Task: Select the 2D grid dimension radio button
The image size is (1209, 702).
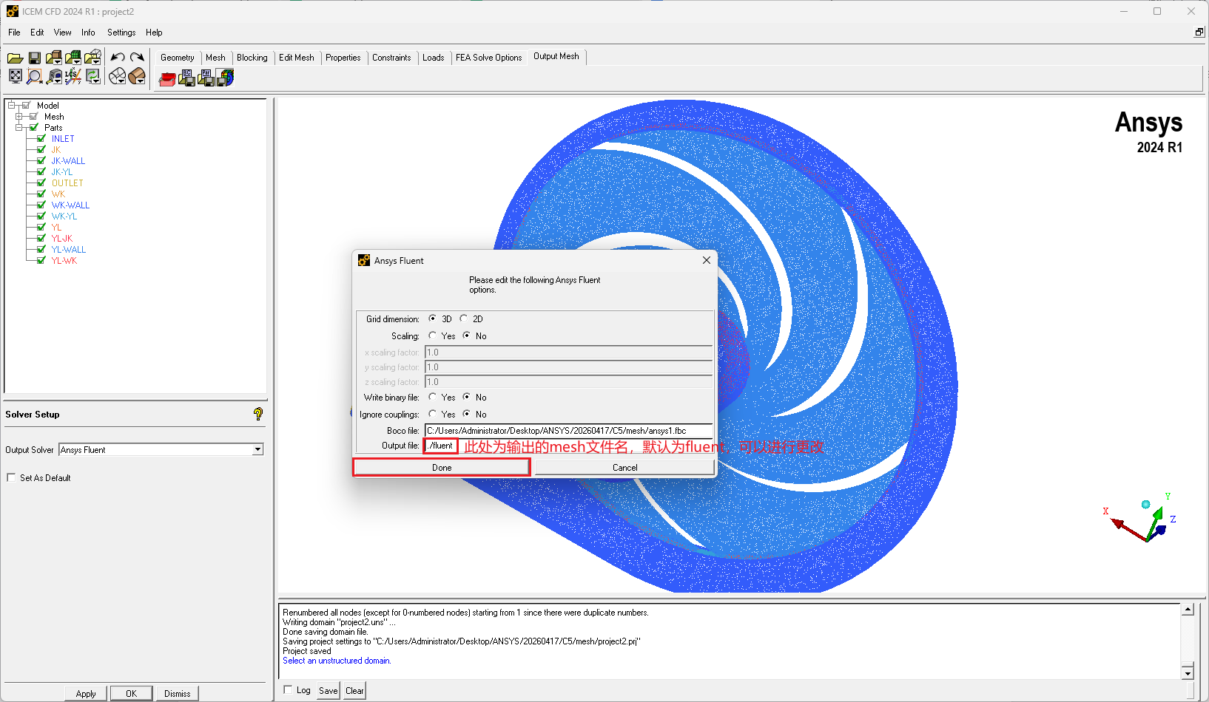Action: click(464, 318)
